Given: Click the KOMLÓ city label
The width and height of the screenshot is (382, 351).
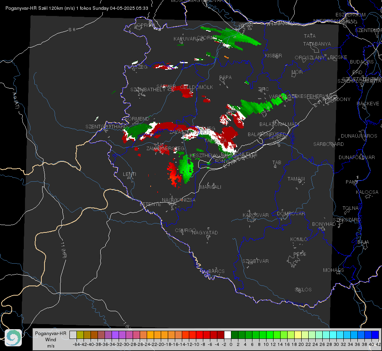Looking at the screenshot, I should [x=299, y=239].
